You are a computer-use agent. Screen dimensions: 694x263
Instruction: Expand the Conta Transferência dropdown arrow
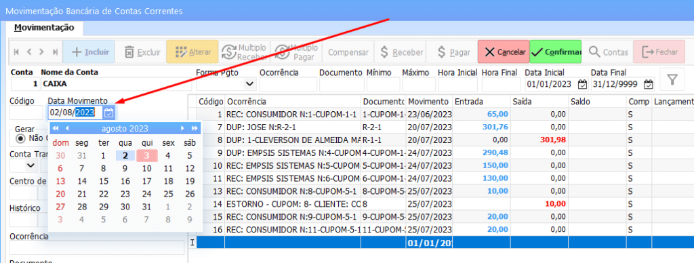tap(30, 165)
